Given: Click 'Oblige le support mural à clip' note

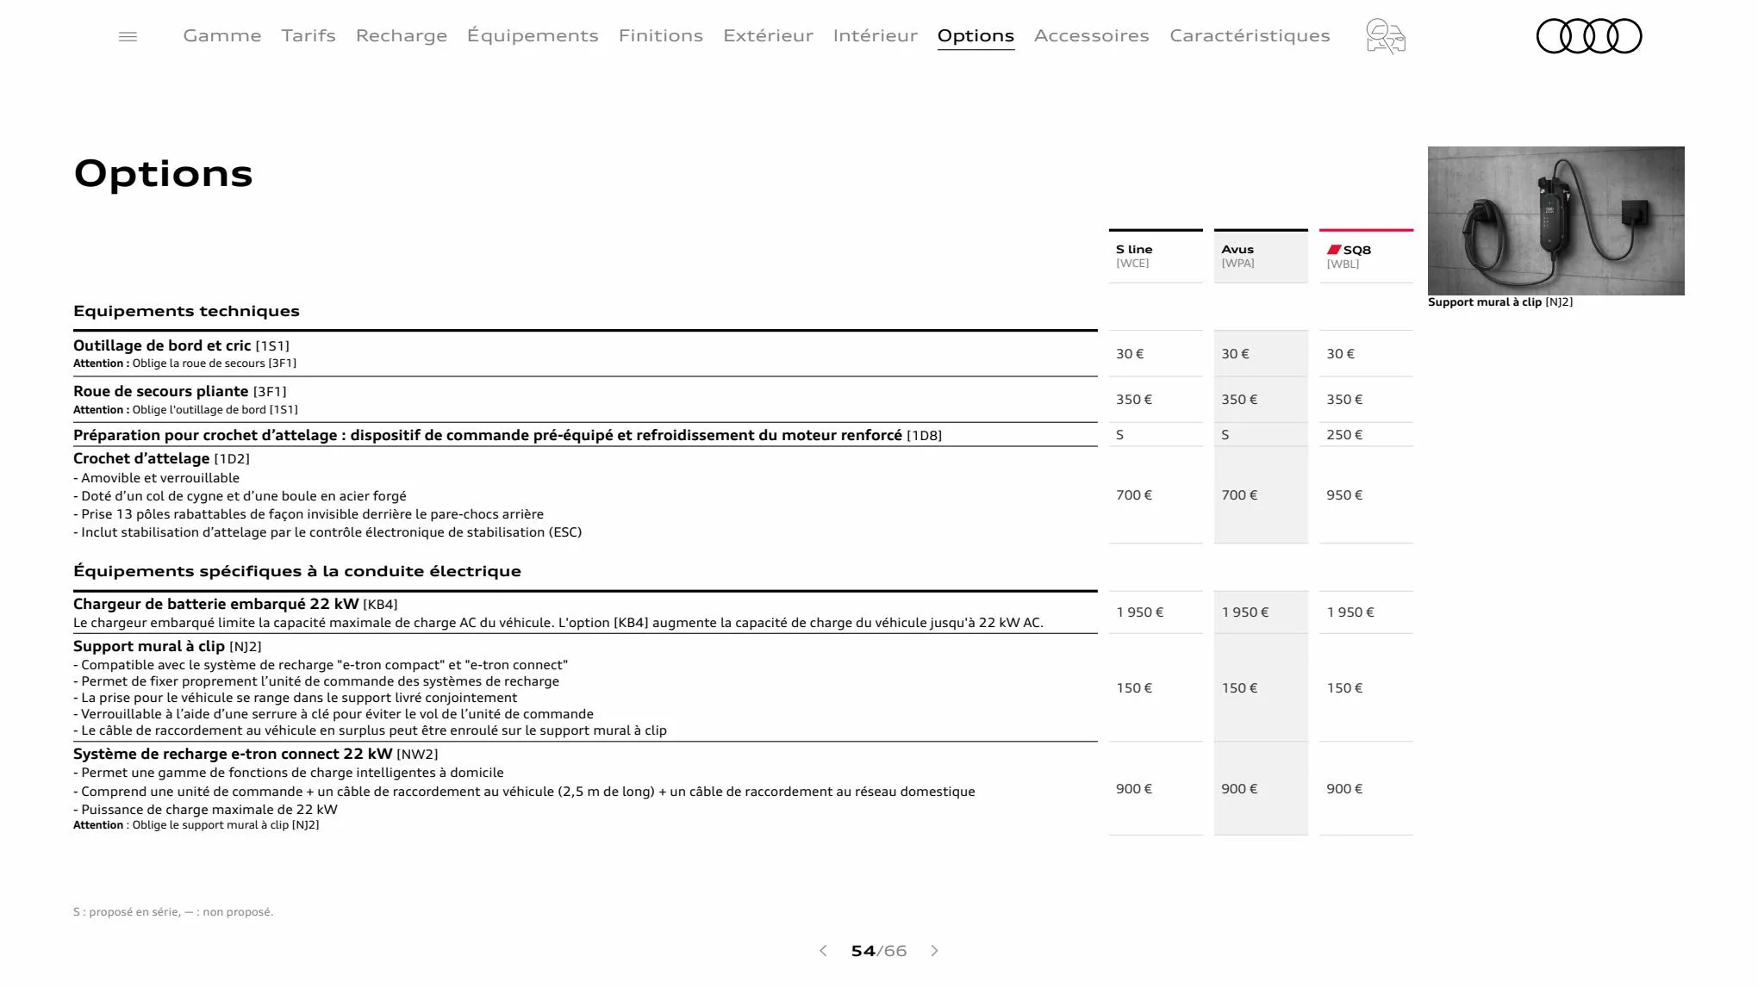Looking at the screenshot, I should click(226, 825).
